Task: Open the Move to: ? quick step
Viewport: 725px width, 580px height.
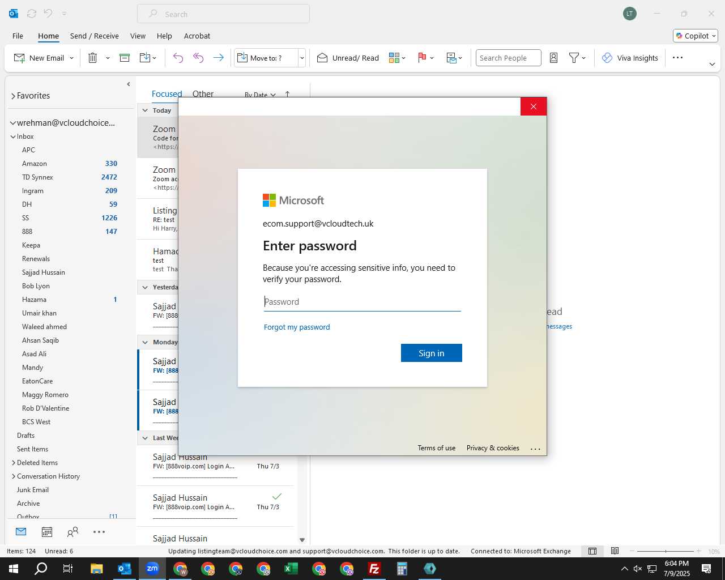Action: click(266, 58)
